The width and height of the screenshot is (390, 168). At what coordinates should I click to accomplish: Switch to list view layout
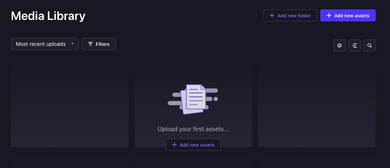[355, 45]
